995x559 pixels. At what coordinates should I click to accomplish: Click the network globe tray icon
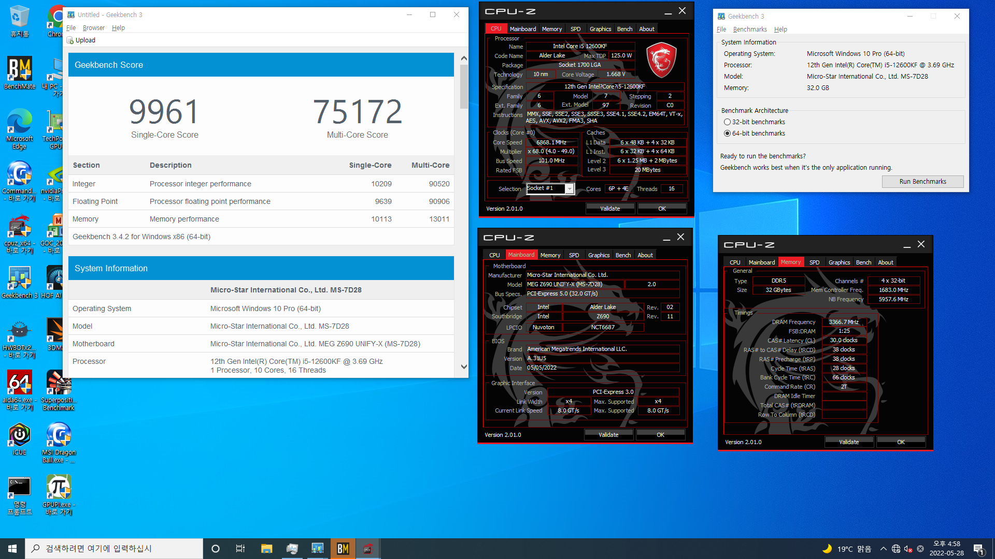895,549
